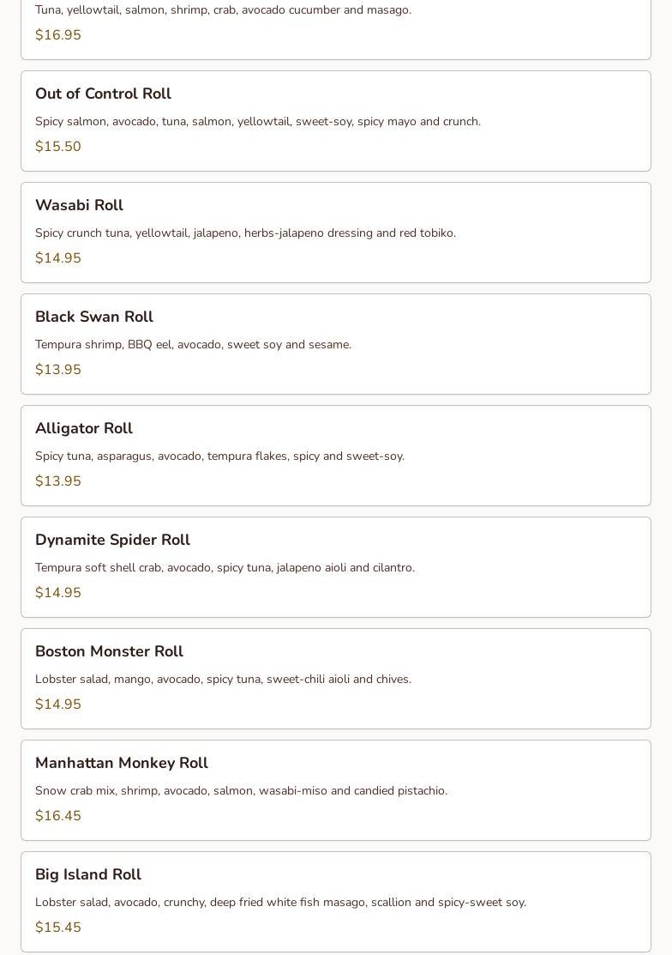Viewport: 672px width, 955px height.
Task: Select the $16.45 Manhattan Monkey Roll price
Action: (58, 816)
